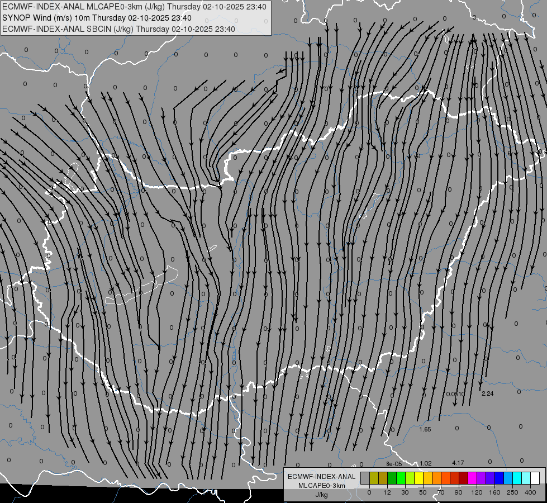Image resolution: width=547 pixels, height=503 pixels.
Task: Click the map value 8e-05
Action: tap(394, 464)
